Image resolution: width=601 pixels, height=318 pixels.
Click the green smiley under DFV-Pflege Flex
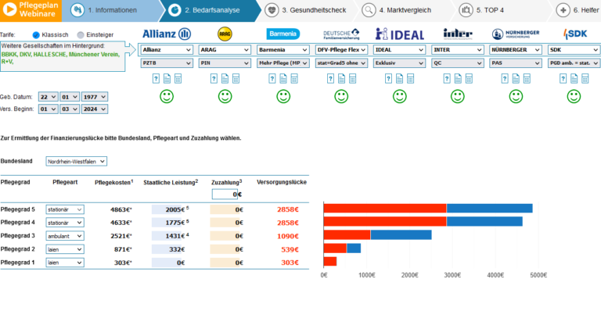click(341, 96)
